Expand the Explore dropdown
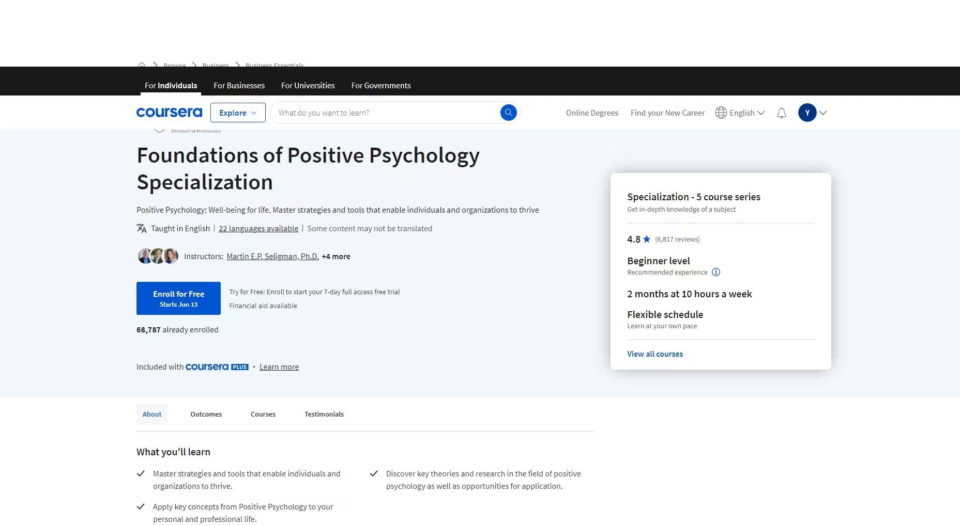The height and width of the screenshot is (526, 960). (238, 113)
